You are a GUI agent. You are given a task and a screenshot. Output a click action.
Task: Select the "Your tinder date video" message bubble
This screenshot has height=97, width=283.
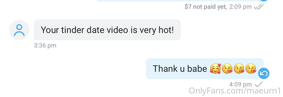pos(107,30)
